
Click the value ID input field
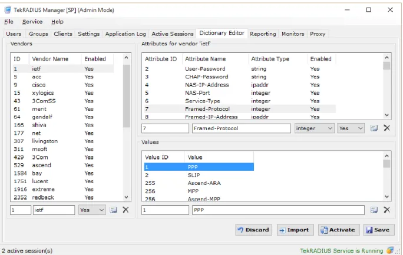pyautogui.click(x=165, y=210)
